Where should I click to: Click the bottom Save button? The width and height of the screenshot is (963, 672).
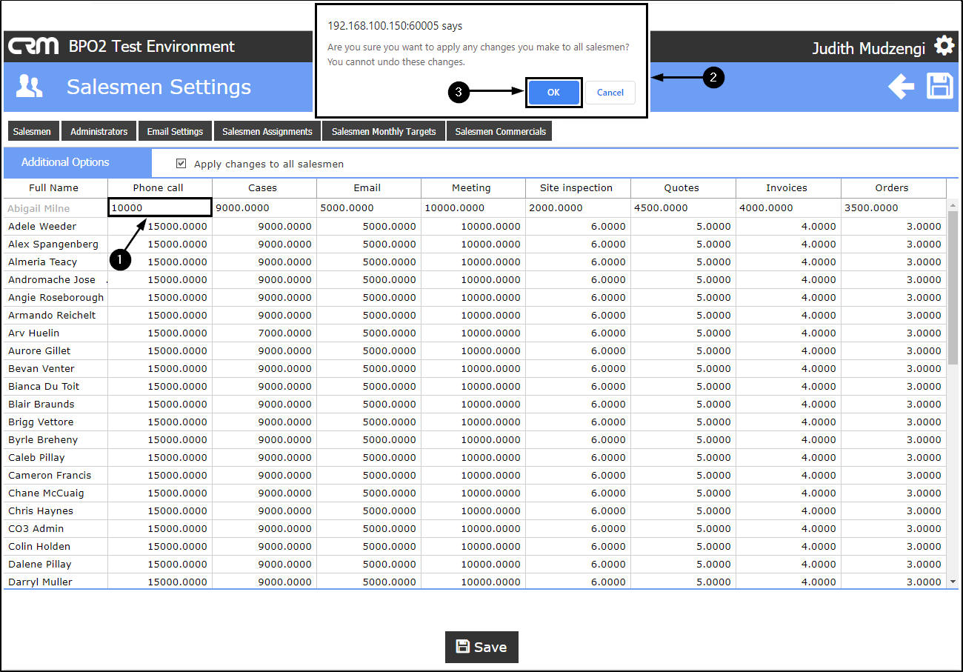click(x=481, y=647)
